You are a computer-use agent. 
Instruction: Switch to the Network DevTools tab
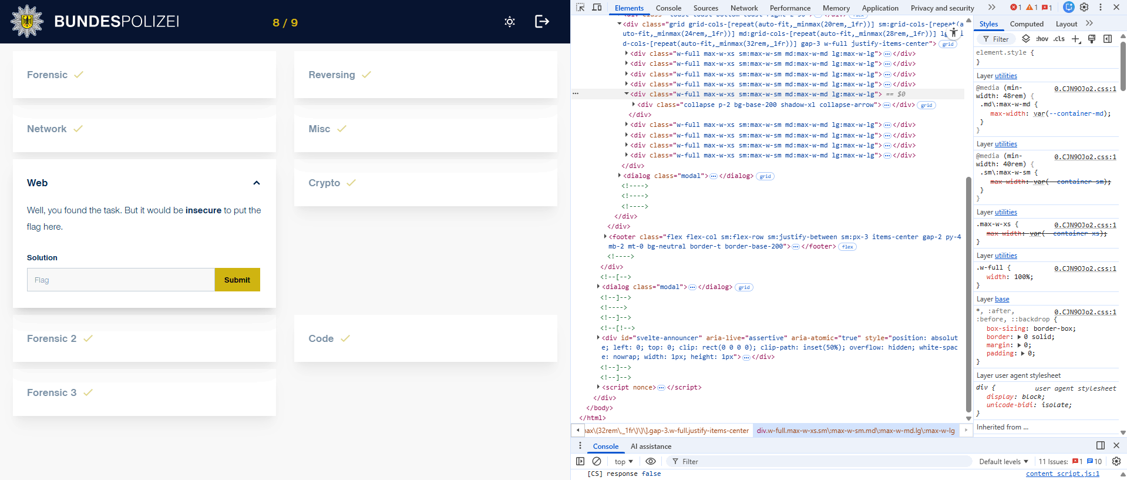[744, 8]
